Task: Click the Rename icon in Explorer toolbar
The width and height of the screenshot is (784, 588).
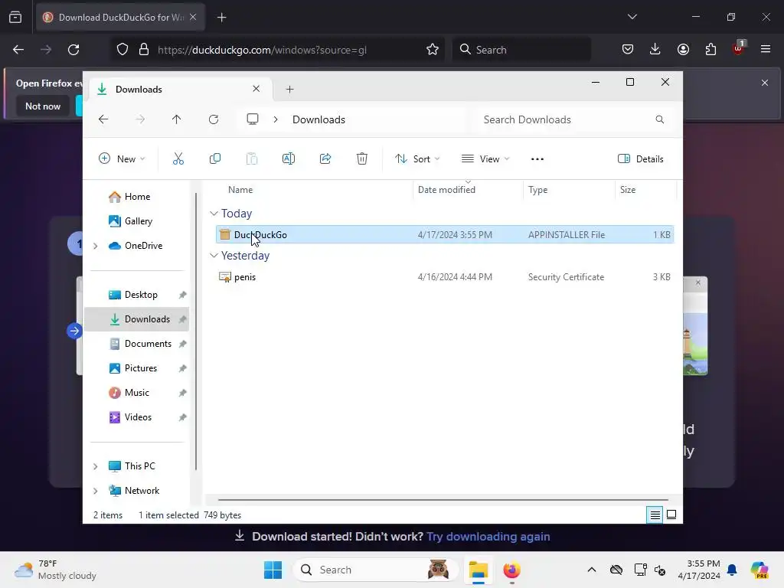Action: point(289,159)
